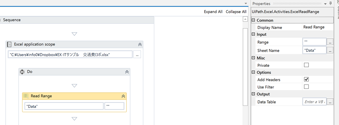
Task: Click the Range property value field
Action: click(315, 42)
